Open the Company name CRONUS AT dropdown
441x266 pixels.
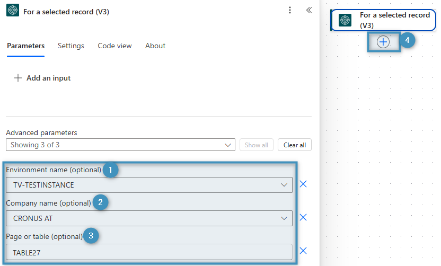(x=149, y=218)
